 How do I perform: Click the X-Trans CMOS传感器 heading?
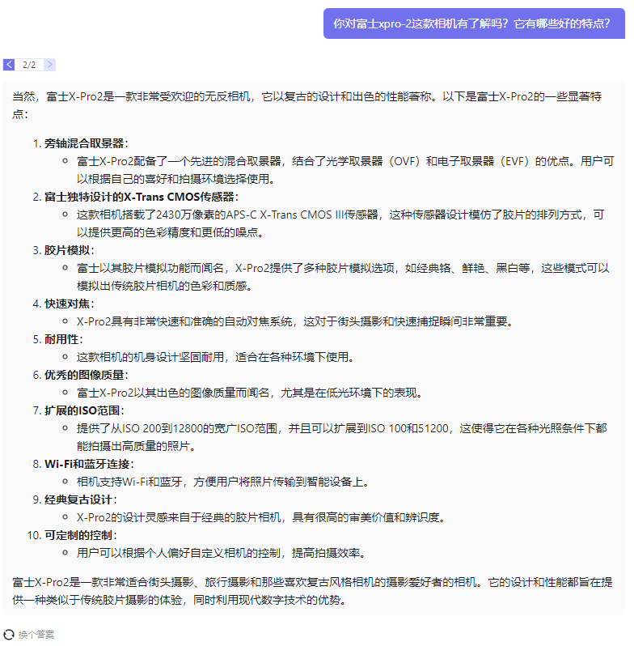coord(141,197)
